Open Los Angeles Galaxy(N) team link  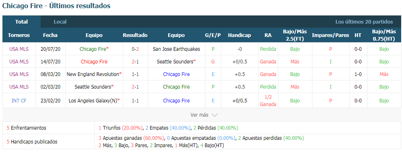(x=93, y=100)
